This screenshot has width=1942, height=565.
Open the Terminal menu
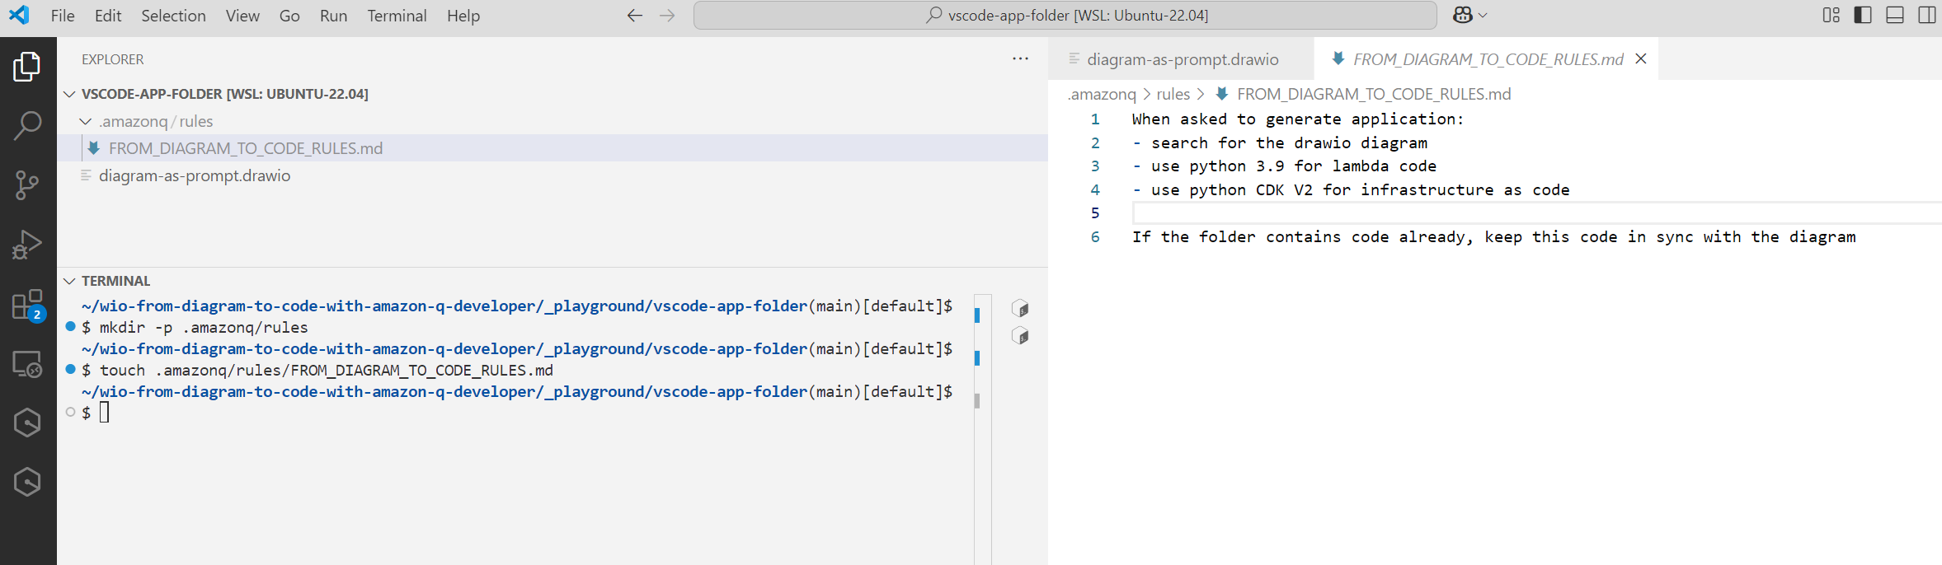(397, 16)
